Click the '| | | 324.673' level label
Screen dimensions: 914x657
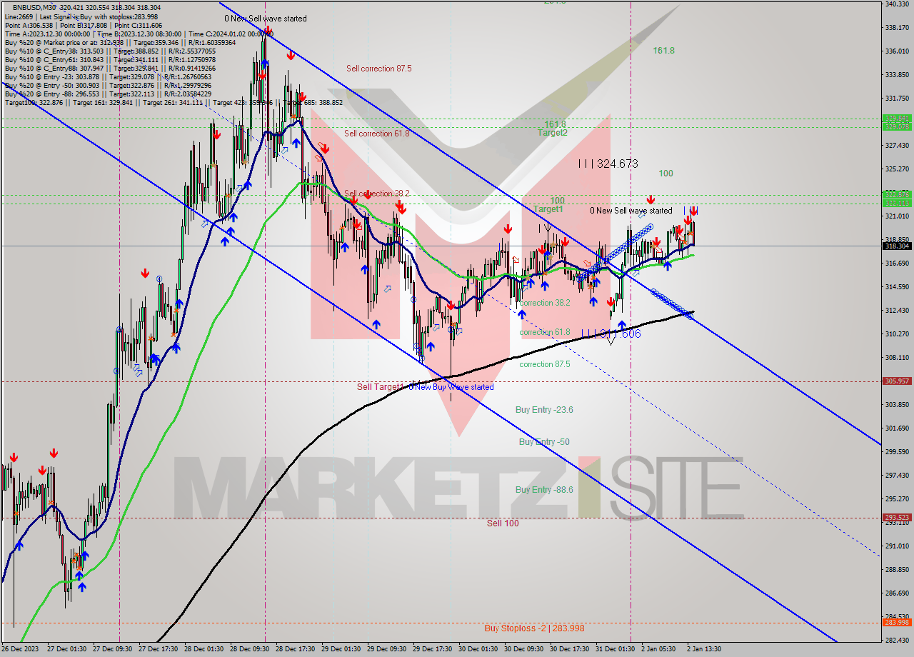[x=608, y=164]
